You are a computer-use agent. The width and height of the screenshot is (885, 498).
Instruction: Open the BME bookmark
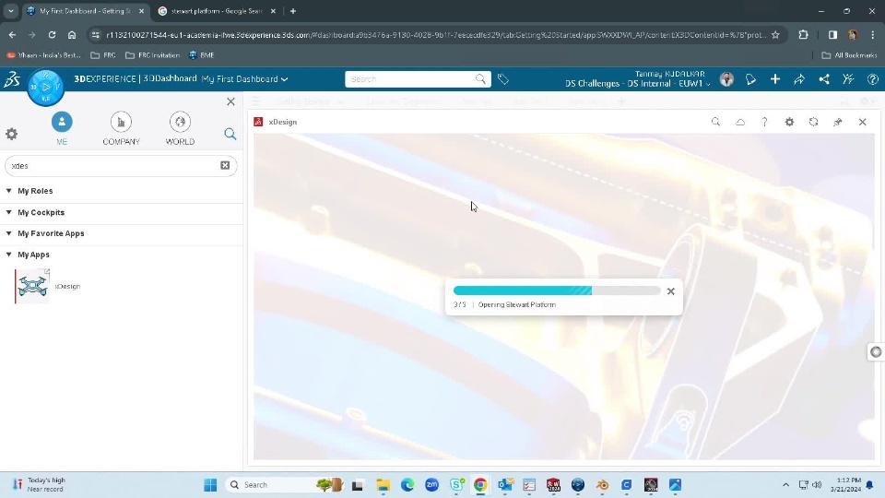(x=202, y=55)
